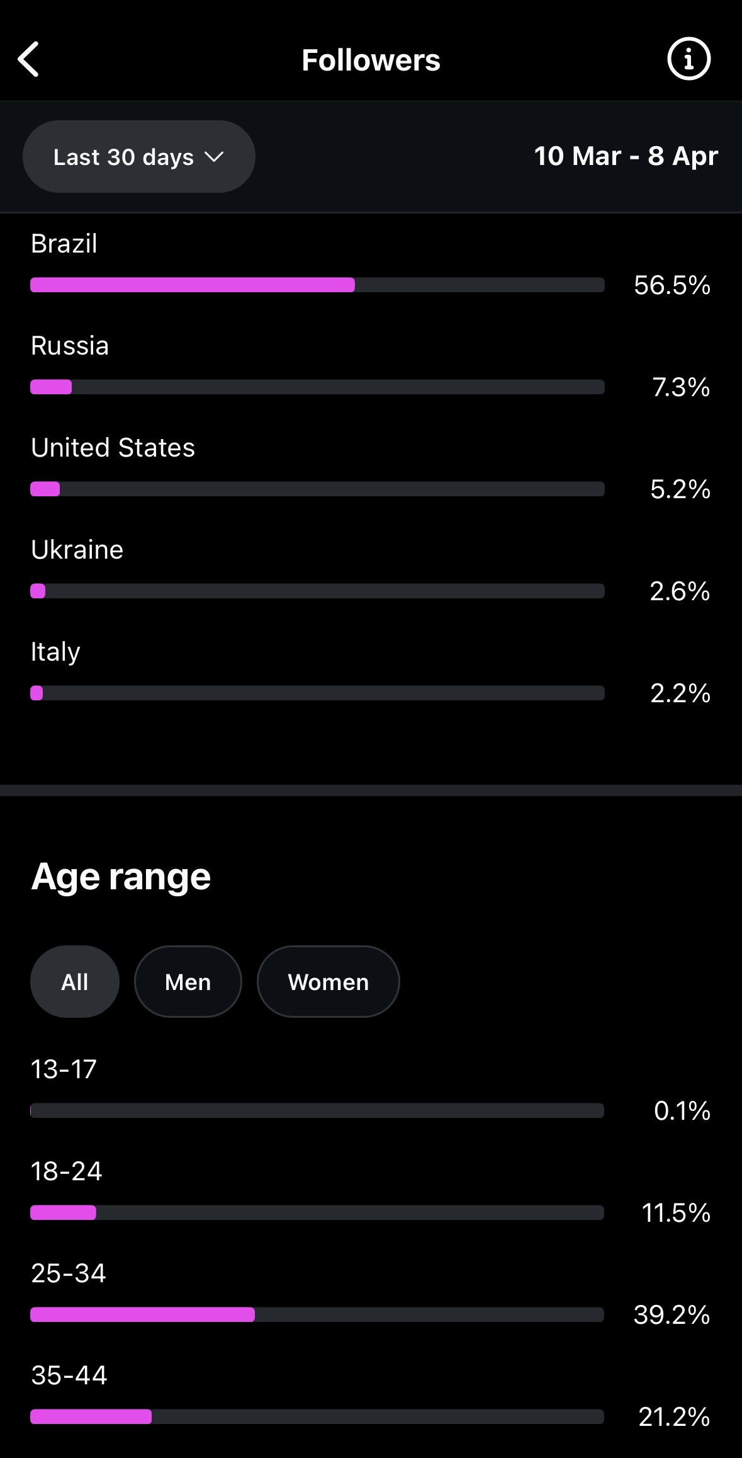Tap the 56.5% value for Brazil
The height and width of the screenshot is (1458, 742).
(x=672, y=285)
